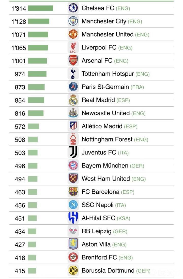Click the Tottenham Hotspur cockerel logo
The image size is (183, 279).
pos(73,74)
